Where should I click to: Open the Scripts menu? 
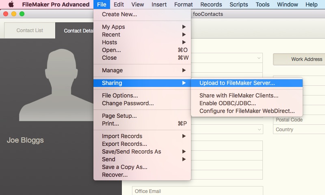click(239, 4)
